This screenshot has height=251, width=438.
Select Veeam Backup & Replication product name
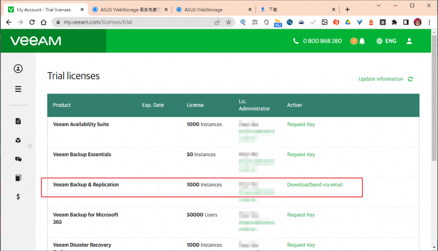point(86,185)
